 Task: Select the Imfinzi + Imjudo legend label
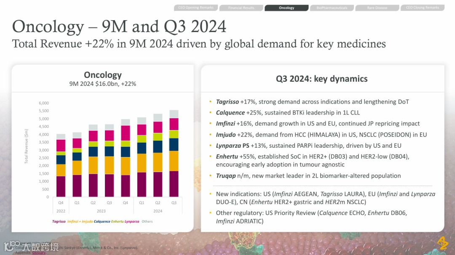(80, 221)
